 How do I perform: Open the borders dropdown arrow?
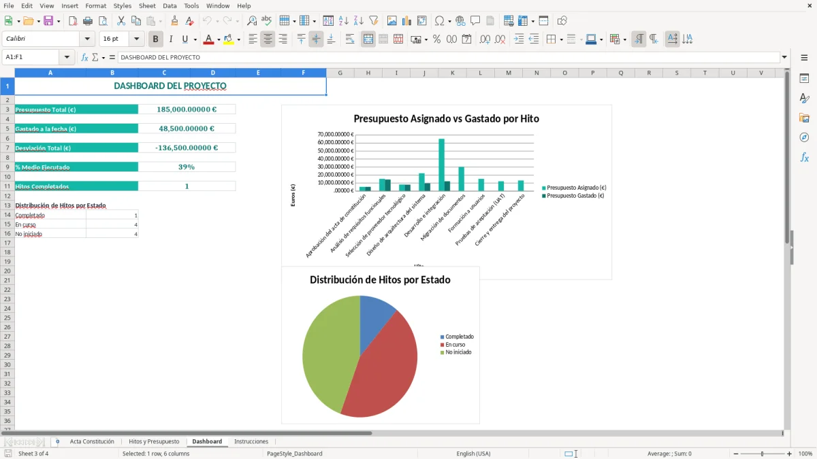pos(561,39)
